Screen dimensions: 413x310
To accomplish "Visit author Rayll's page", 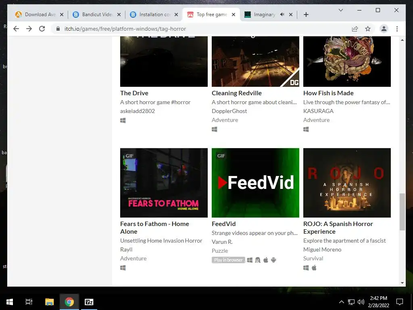I will pyautogui.click(x=126, y=249).
